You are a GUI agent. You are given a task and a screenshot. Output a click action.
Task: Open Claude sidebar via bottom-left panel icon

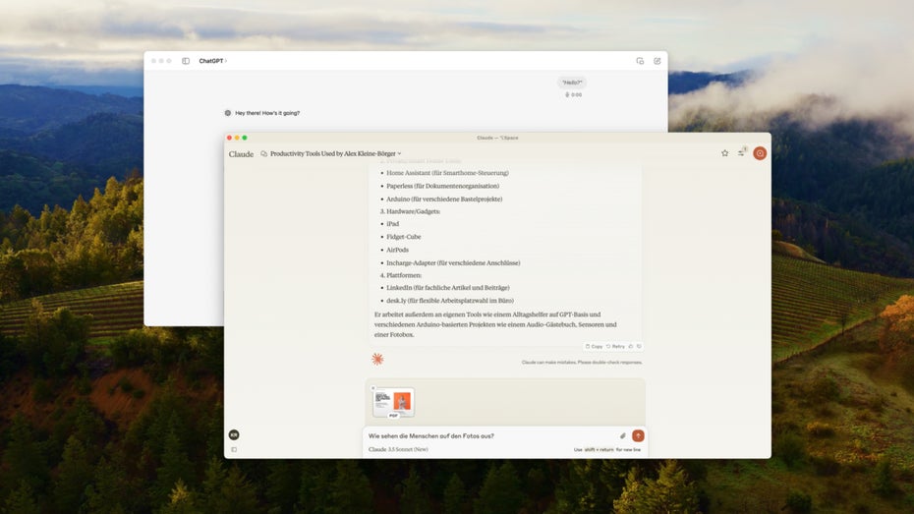(x=234, y=450)
